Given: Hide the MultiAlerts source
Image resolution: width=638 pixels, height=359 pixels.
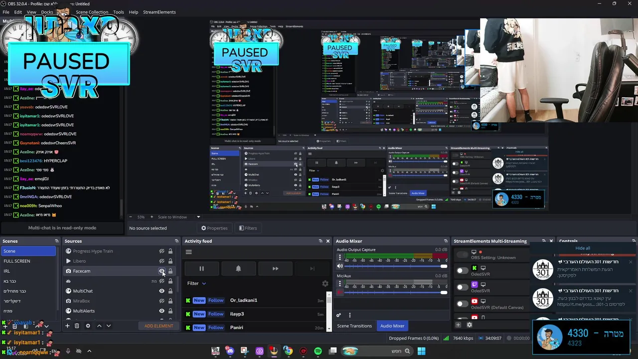Looking at the screenshot, I should pos(161,311).
